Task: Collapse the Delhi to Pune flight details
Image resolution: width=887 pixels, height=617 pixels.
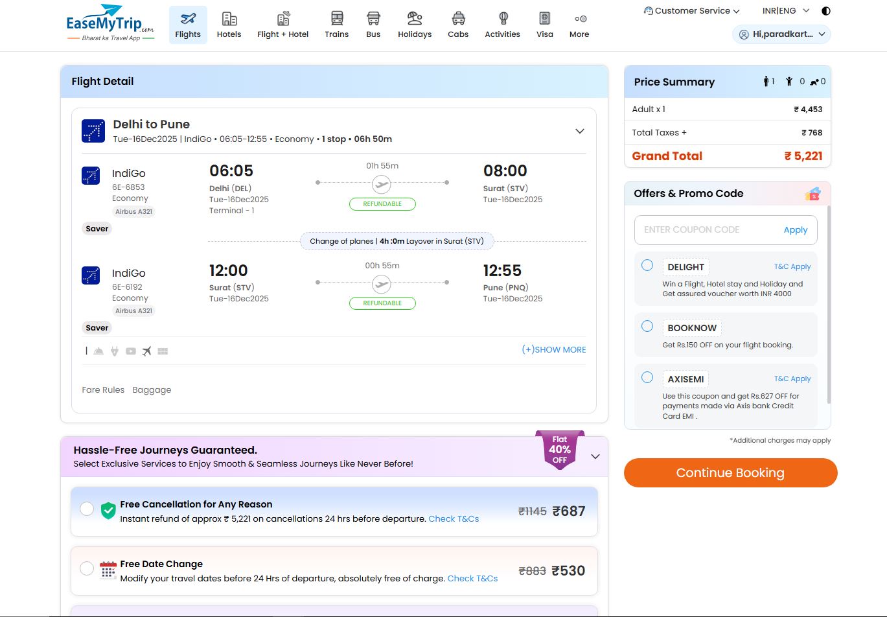Action: 580,132
